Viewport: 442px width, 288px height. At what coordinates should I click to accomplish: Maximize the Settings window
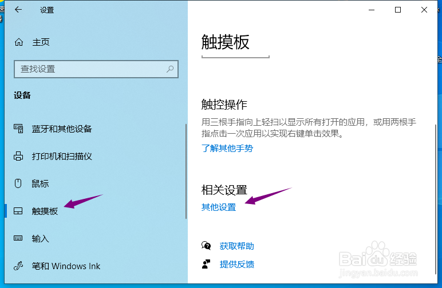pyautogui.click(x=398, y=10)
